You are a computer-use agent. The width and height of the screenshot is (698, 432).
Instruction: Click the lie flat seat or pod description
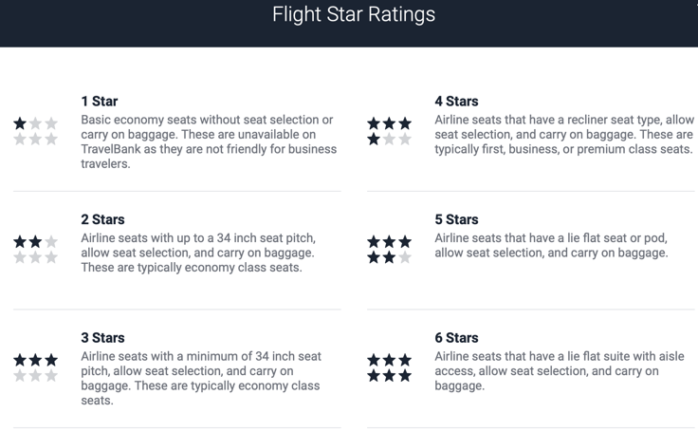(552, 245)
